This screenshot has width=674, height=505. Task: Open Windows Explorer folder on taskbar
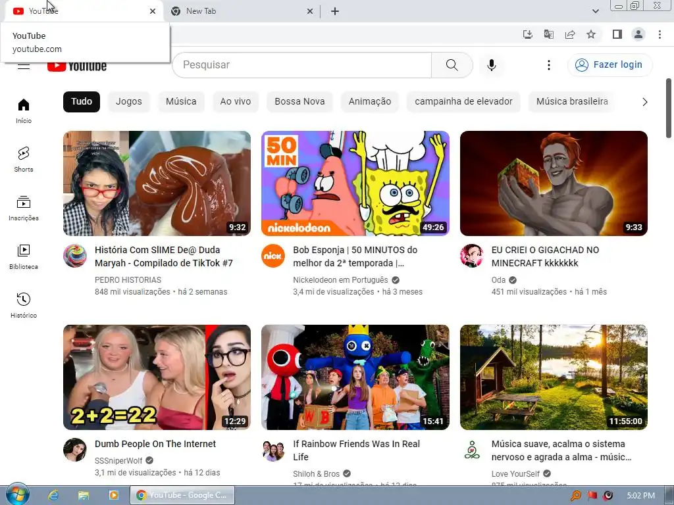pos(84,495)
